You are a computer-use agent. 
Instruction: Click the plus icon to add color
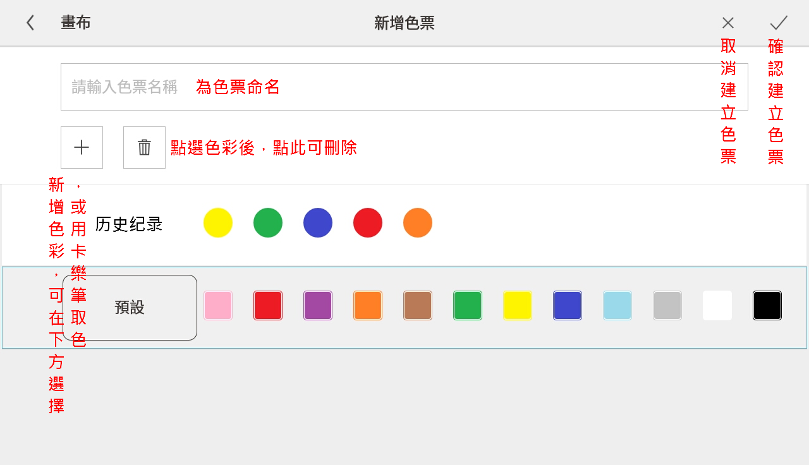click(82, 147)
